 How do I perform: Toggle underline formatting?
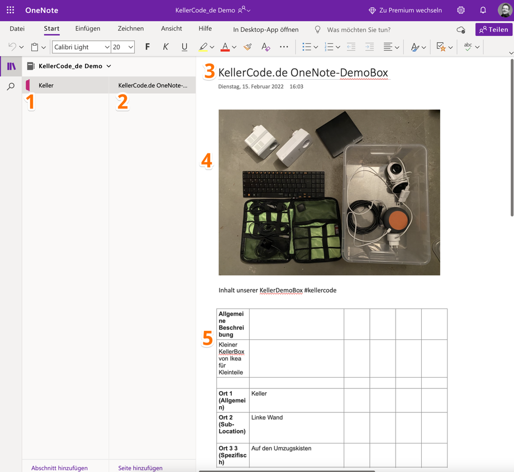click(184, 47)
